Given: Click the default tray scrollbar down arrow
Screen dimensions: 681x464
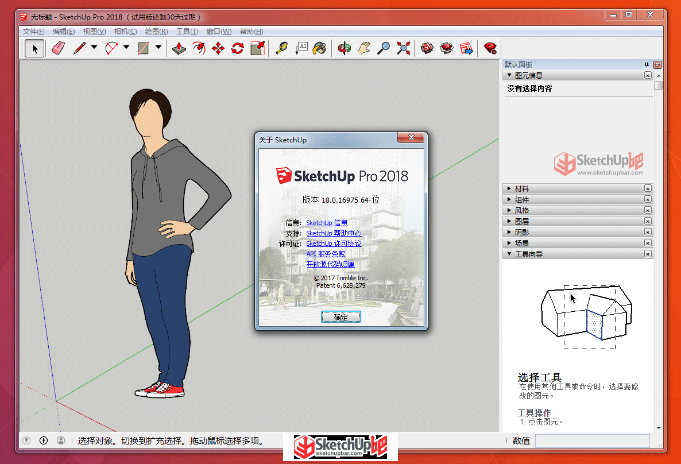Looking at the screenshot, I should coord(659,428).
